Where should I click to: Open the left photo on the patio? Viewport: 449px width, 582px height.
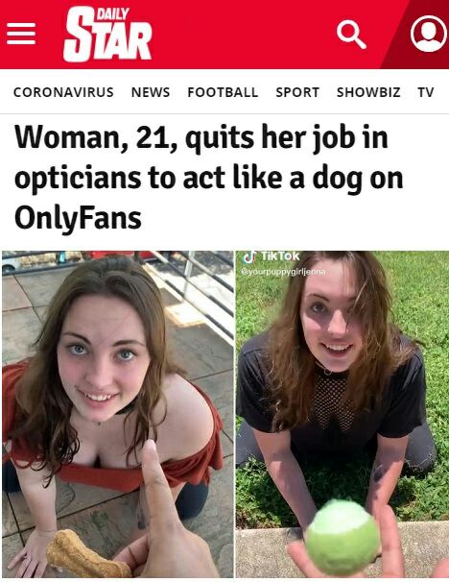[x=118, y=414]
